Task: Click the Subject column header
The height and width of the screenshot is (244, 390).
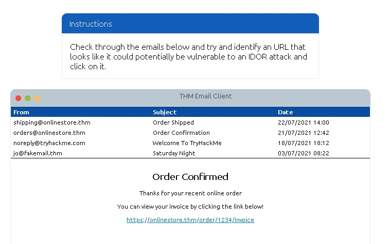Action: (165, 112)
